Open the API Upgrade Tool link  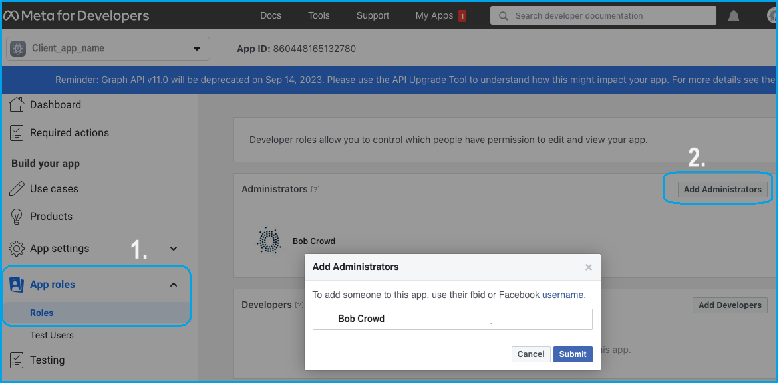pos(429,80)
